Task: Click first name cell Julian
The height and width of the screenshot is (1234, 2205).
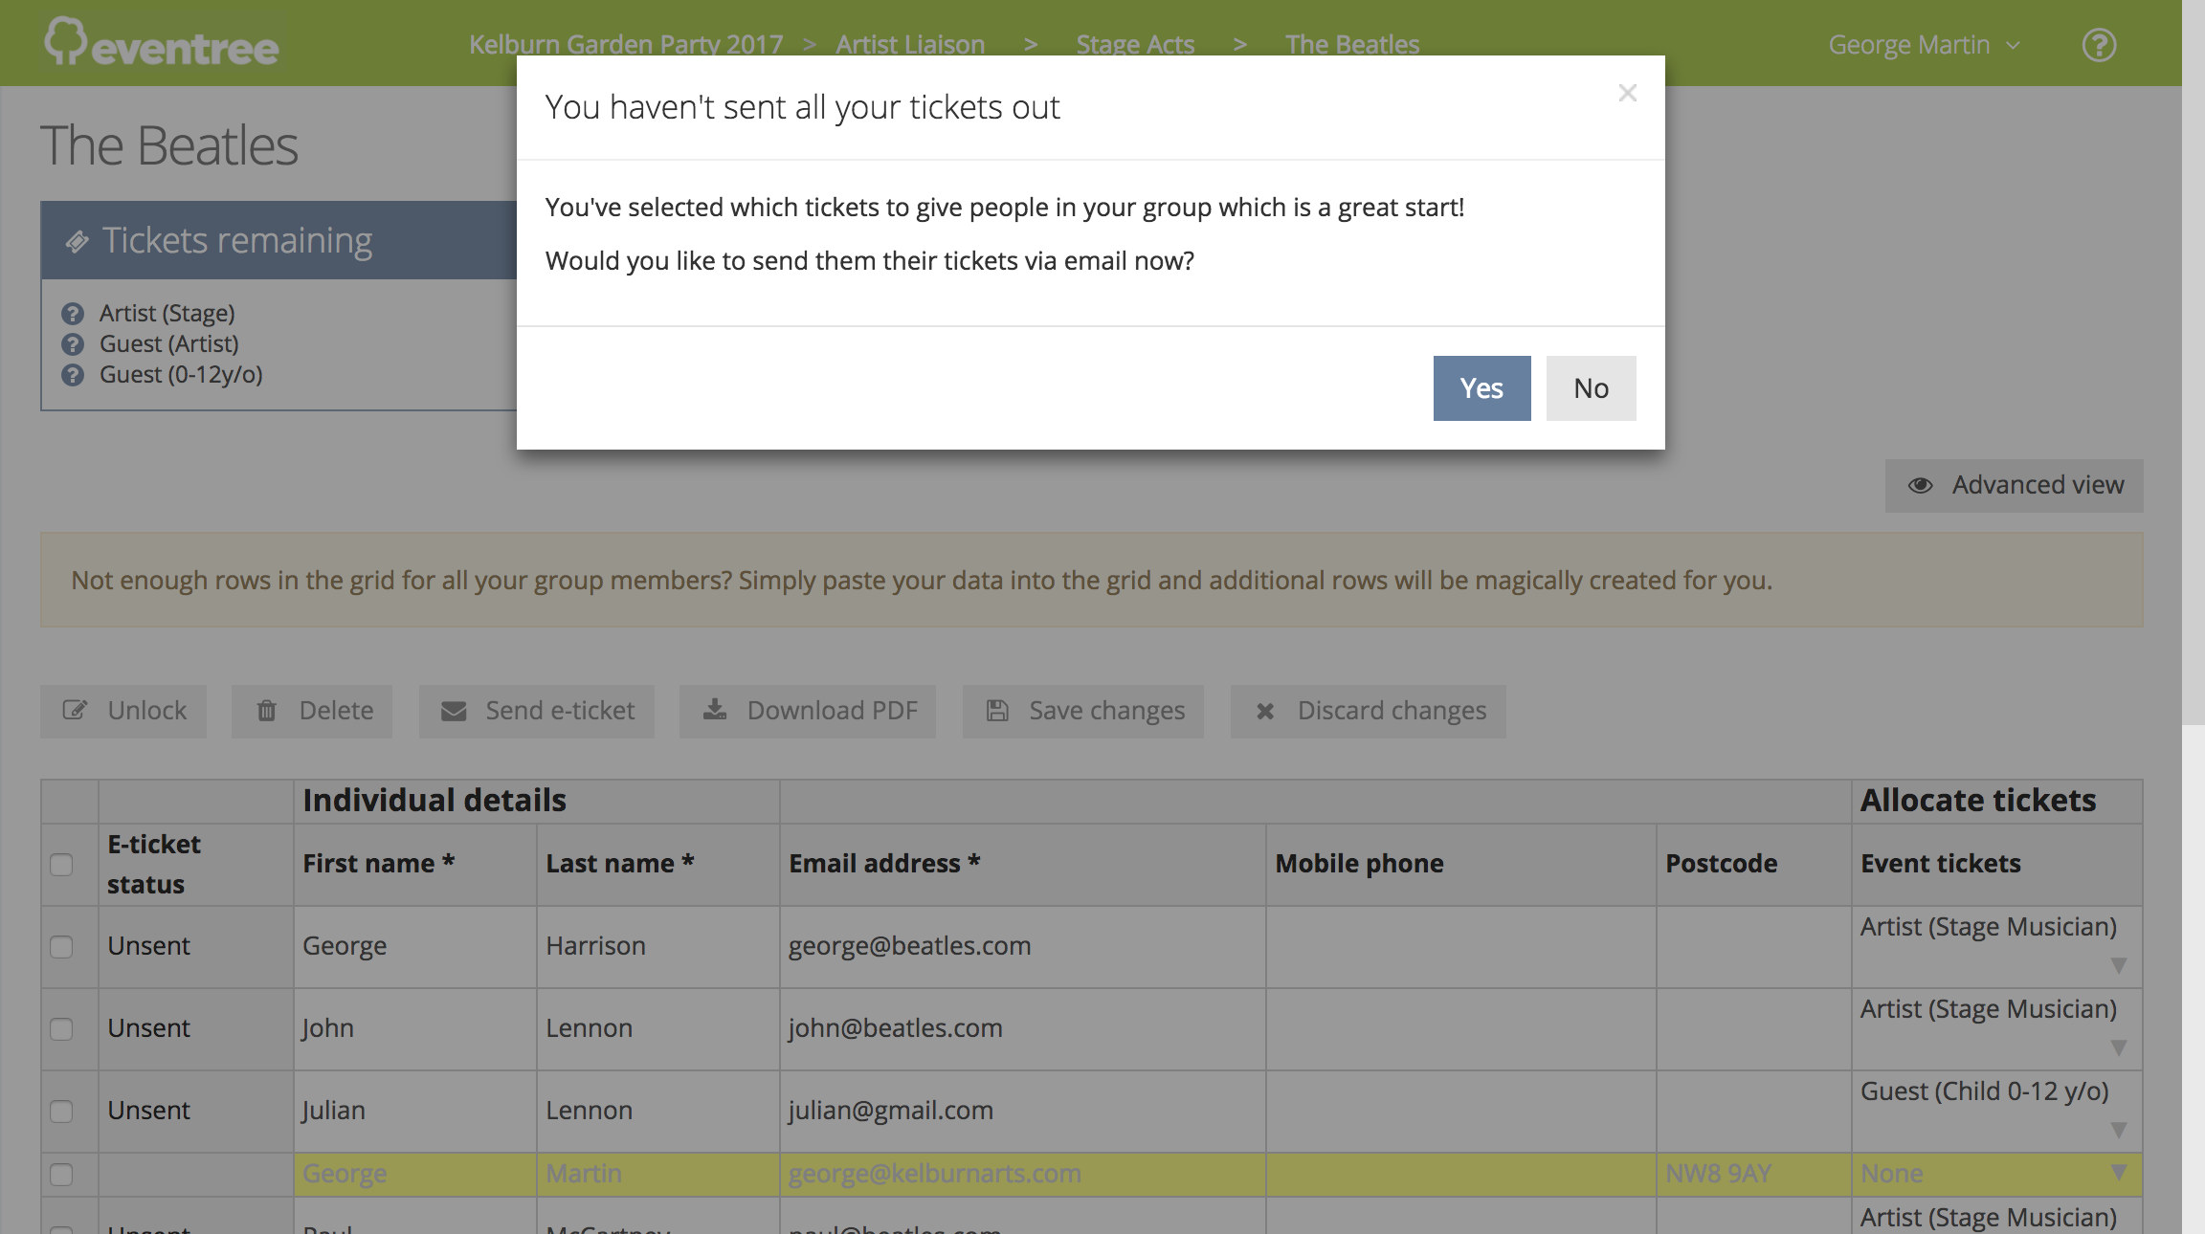Action: coord(415,1112)
